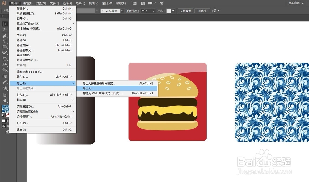The height and width of the screenshot is (182, 309).
Task: Click the Ai application logo
Action: coord(4,3)
